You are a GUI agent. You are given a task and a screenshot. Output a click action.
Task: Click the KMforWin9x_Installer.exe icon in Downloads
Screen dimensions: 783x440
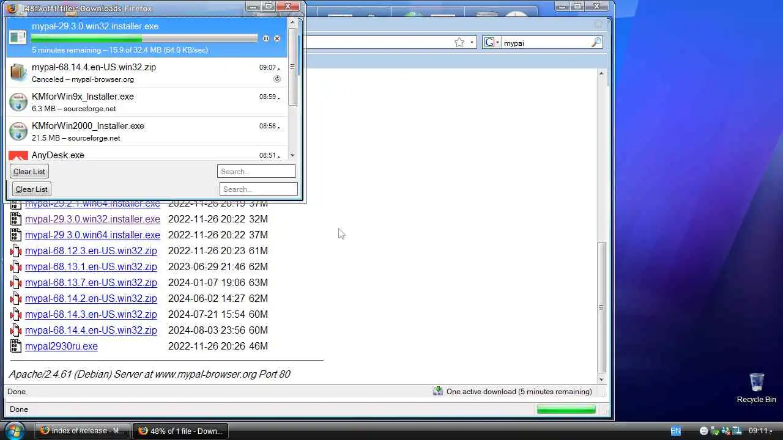(18, 102)
